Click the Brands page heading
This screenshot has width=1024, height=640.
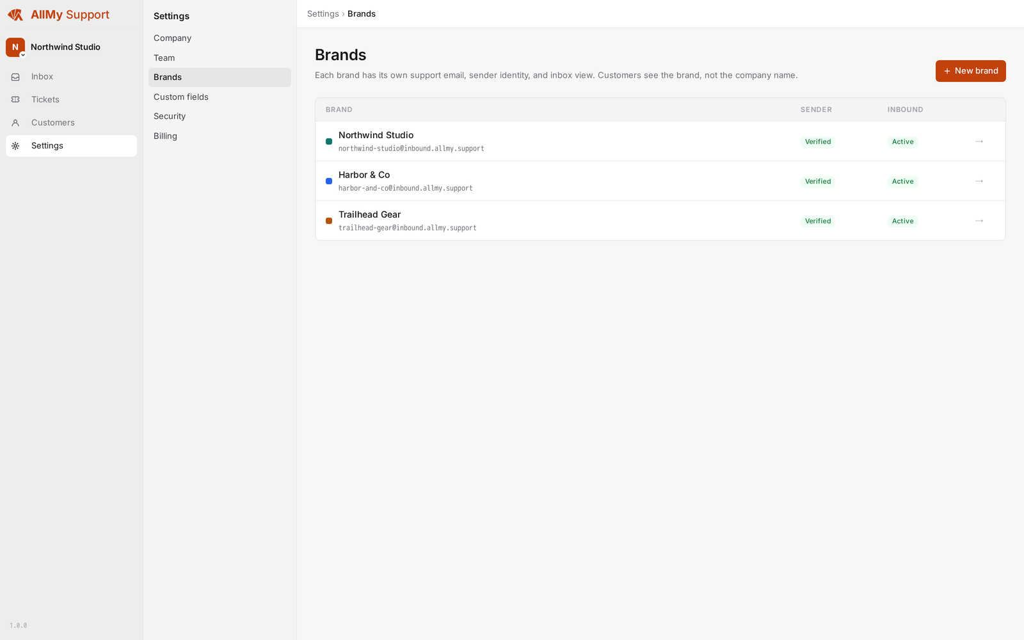(340, 55)
